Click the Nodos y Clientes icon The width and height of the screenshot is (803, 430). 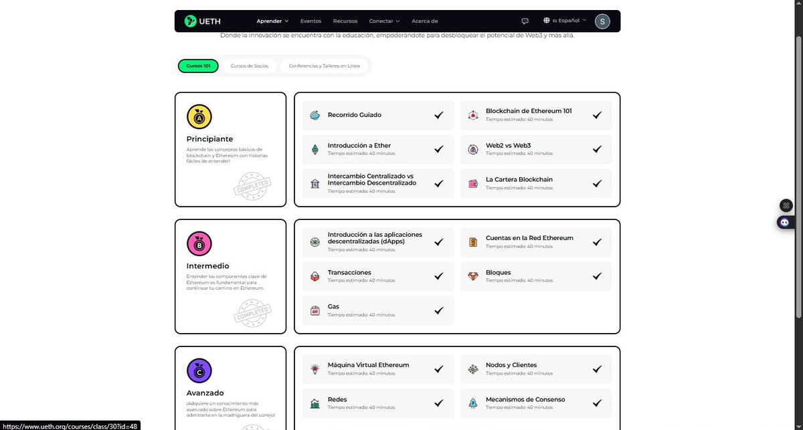point(473,369)
